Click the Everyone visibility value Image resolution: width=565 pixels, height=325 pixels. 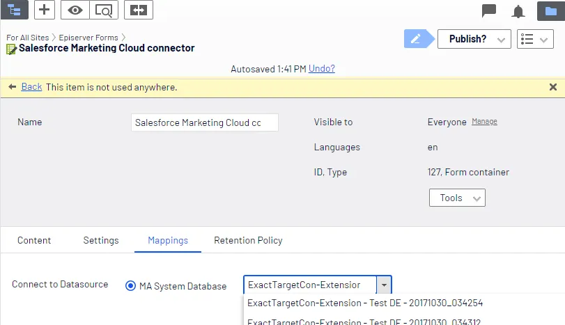point(447,122)
